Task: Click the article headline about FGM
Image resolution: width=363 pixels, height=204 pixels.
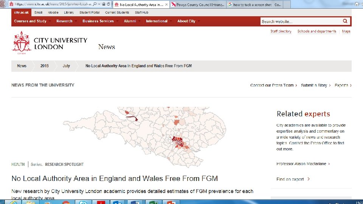Action: [115, 179]
